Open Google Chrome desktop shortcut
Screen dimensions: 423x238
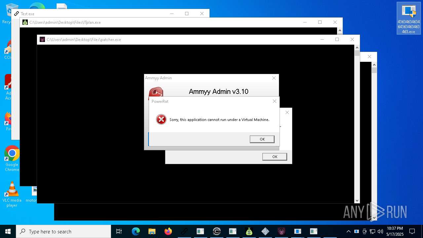click(x=12, y=159)
